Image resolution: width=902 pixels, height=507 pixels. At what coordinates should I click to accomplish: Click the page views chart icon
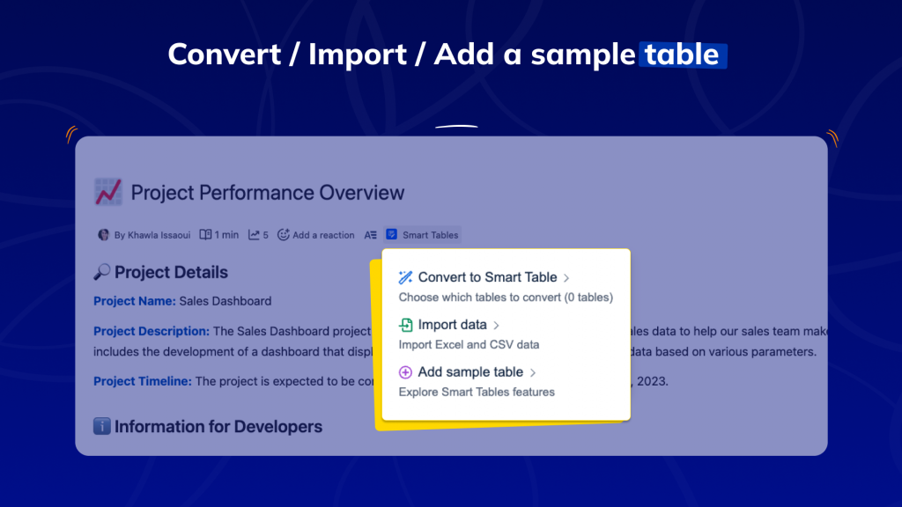click(254, 235)
